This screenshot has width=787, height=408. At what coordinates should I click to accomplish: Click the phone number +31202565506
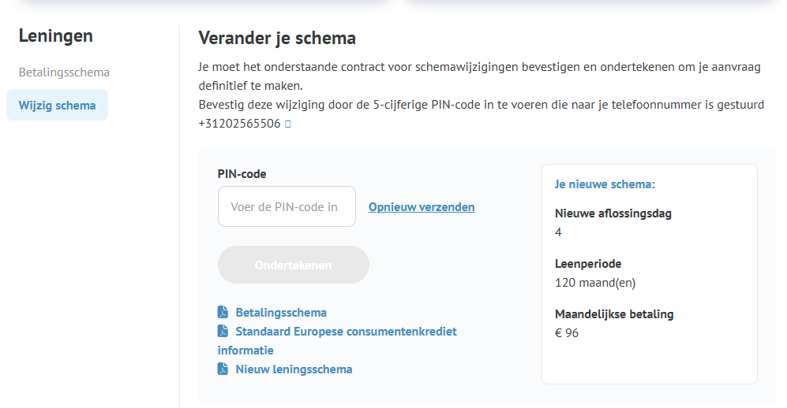click(x=239, y=124)
